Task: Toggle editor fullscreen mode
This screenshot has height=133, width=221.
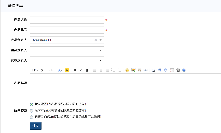Action: point(172,70)
